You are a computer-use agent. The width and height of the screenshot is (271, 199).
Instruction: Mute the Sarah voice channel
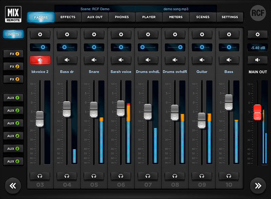pos(121,60)
